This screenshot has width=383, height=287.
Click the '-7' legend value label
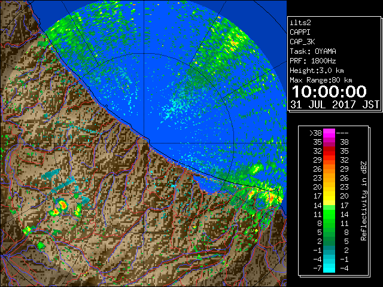tap(317, 268)
